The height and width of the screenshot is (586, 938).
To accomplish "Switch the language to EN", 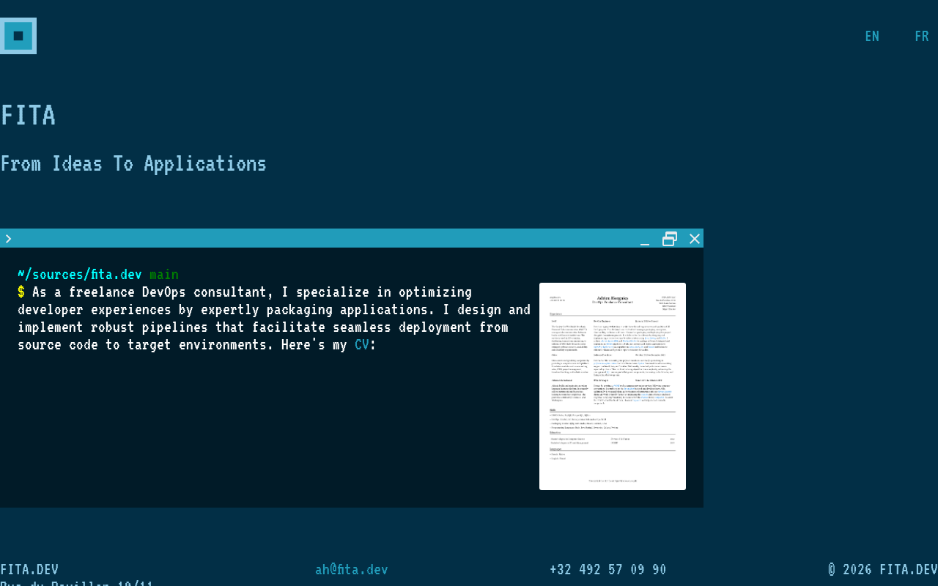I will [x=872, y=36].
